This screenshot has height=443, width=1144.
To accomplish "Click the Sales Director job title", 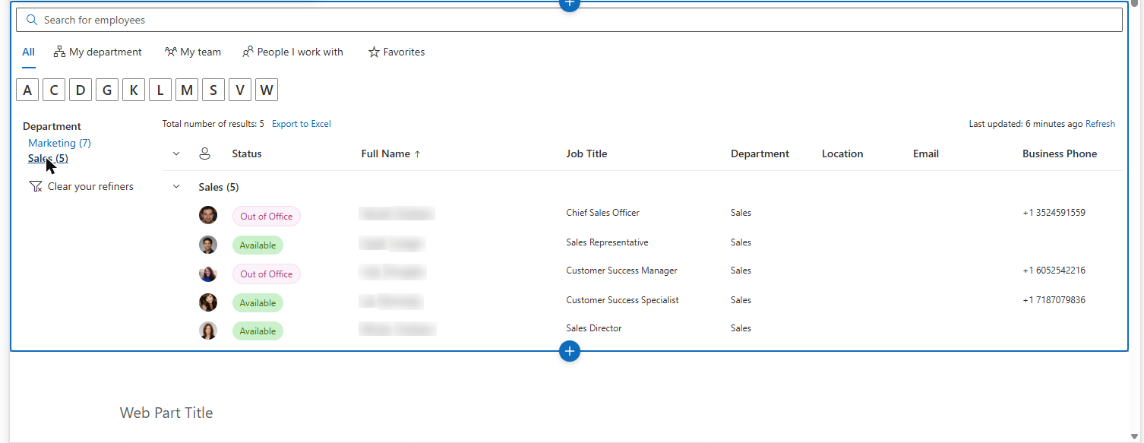I will [594, 328].
